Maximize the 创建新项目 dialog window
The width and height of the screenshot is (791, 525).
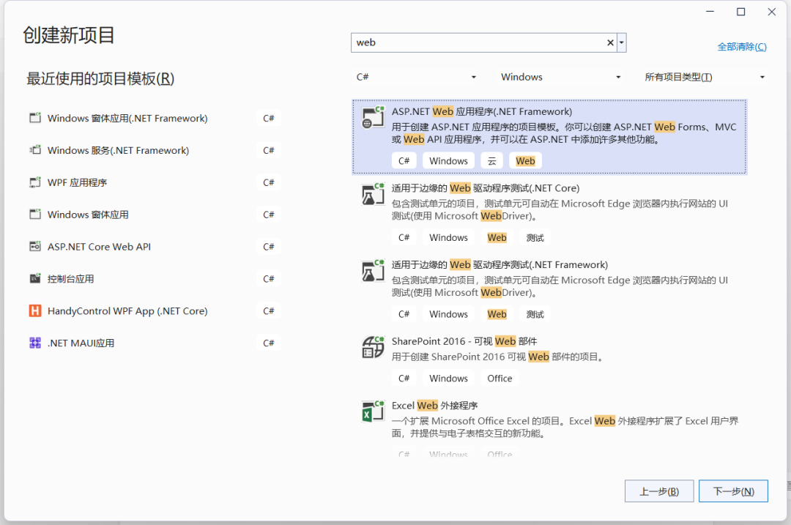click(x=740, y=12)
